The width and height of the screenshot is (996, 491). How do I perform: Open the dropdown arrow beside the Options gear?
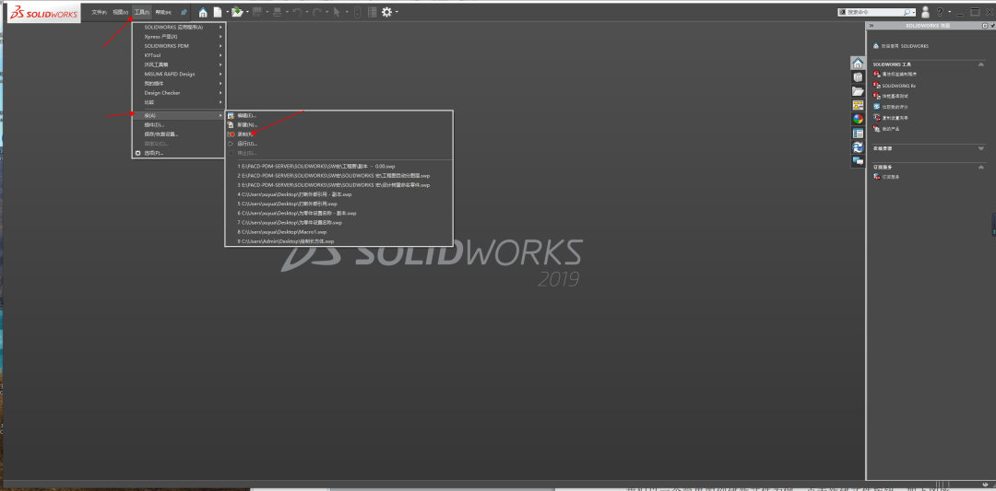click(397, 12)
